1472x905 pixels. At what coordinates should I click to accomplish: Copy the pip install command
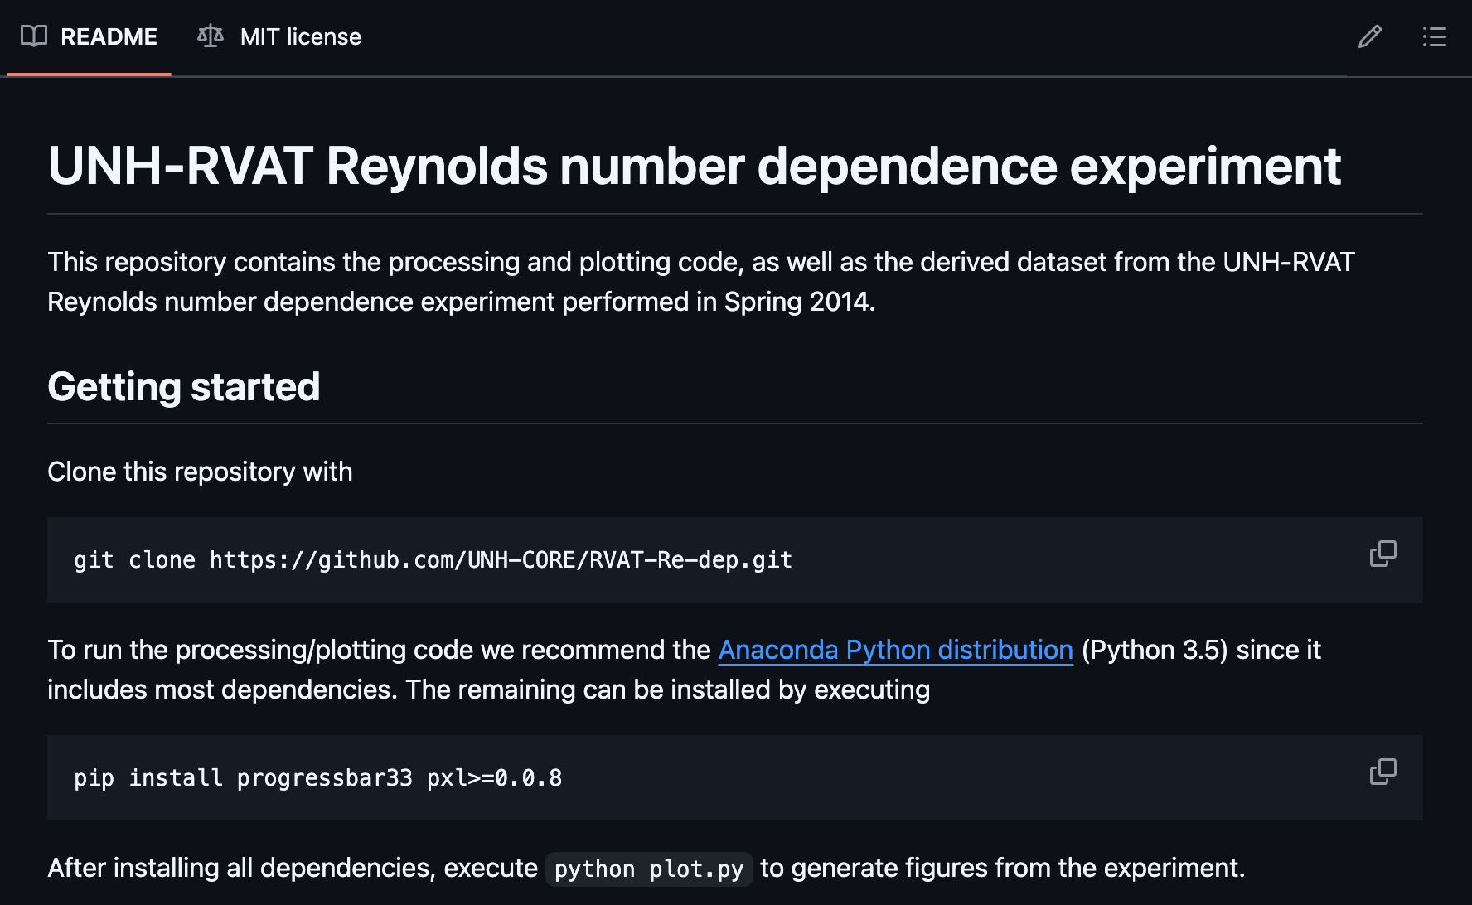pos(1382,772)
